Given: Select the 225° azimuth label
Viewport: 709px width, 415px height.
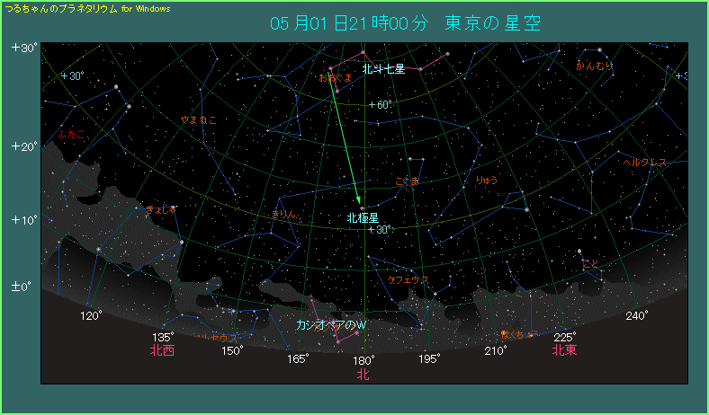Looking at the screenshot, I should point(565,338).
